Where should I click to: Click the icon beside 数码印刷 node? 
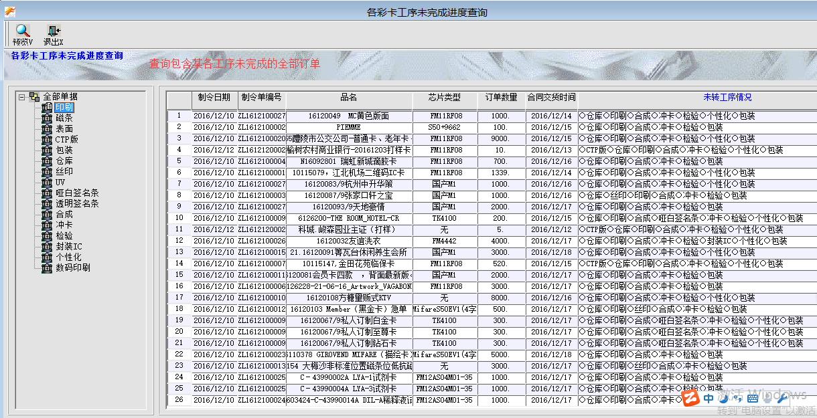[x=47, y=268]
